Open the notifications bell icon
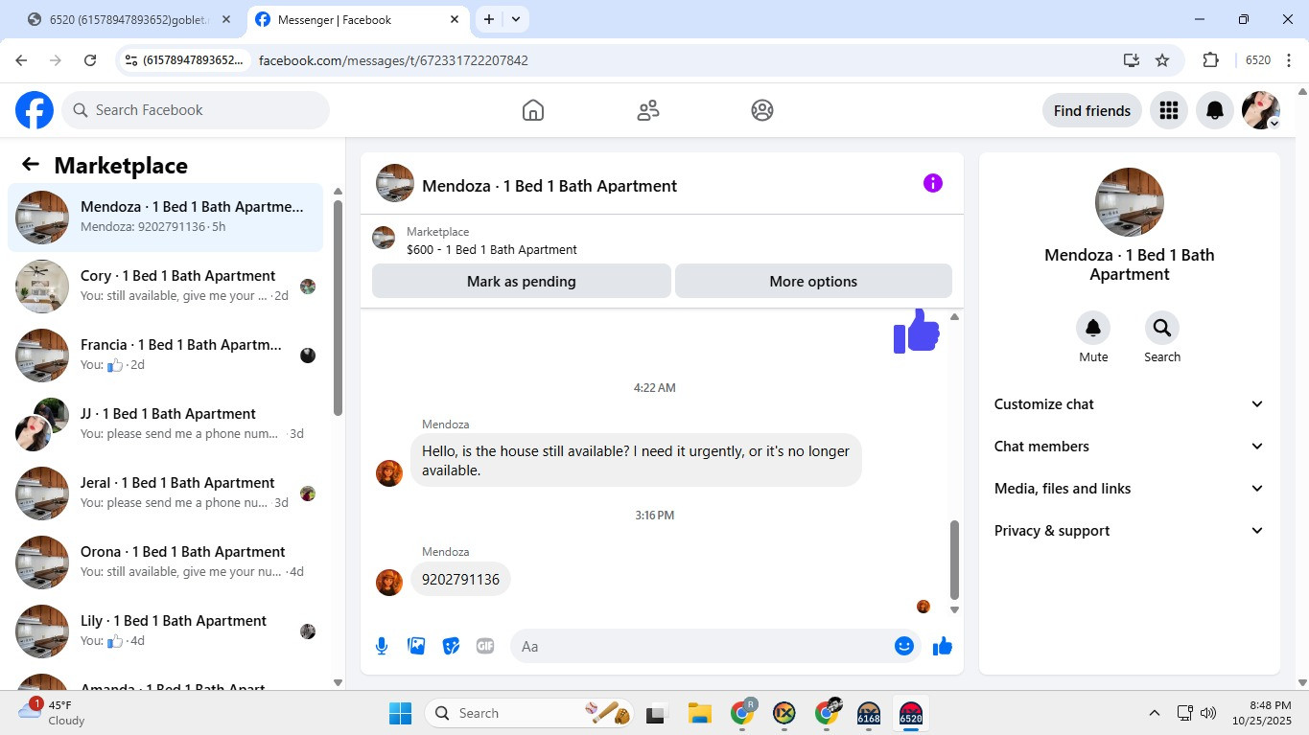This screenshot has width=1309, height=735. point(1215,110)
